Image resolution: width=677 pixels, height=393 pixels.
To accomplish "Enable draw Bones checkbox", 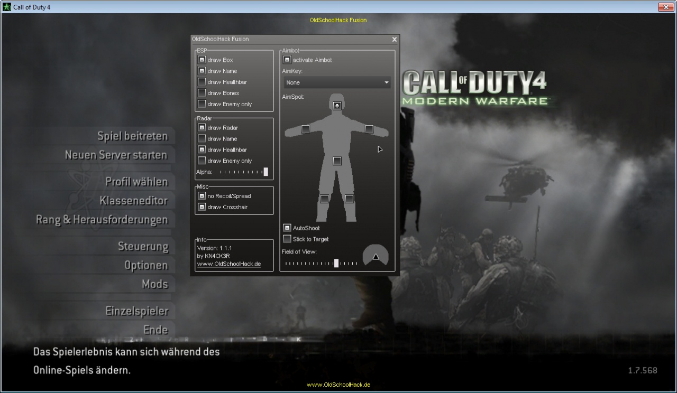I will click(x=202, y=93).
